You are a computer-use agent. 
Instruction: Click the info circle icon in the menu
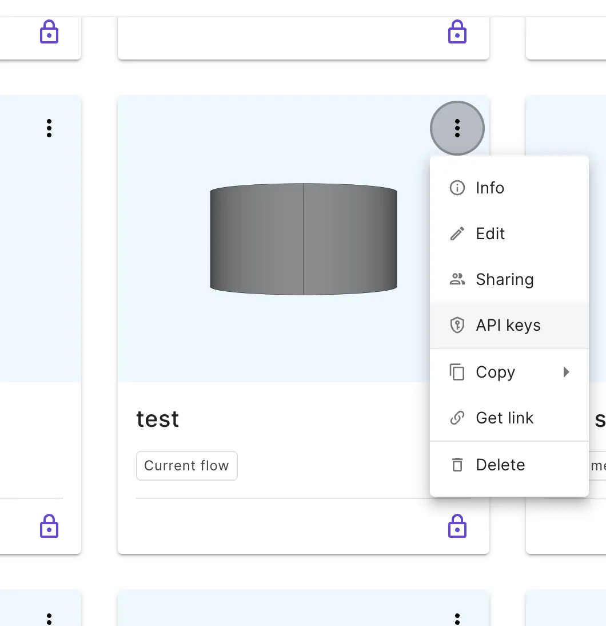coord(457,188)
